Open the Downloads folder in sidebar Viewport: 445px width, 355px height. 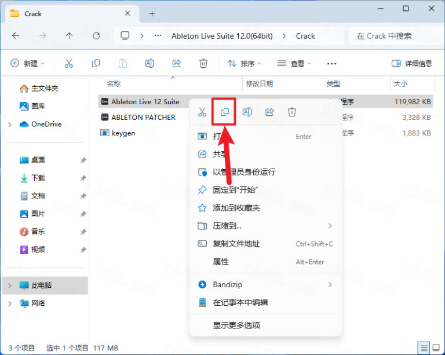(38, 178)
